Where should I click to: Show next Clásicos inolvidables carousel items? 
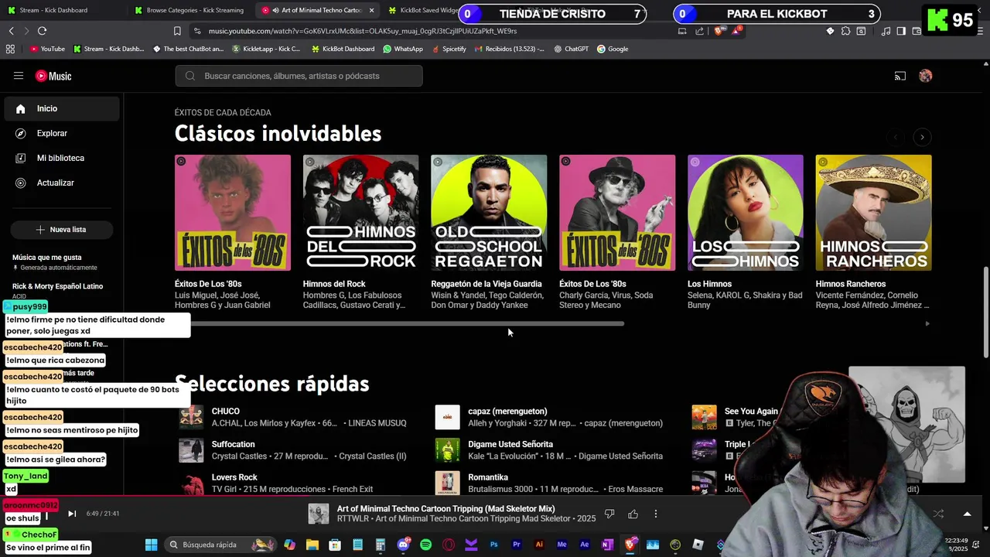click(922, 137)
